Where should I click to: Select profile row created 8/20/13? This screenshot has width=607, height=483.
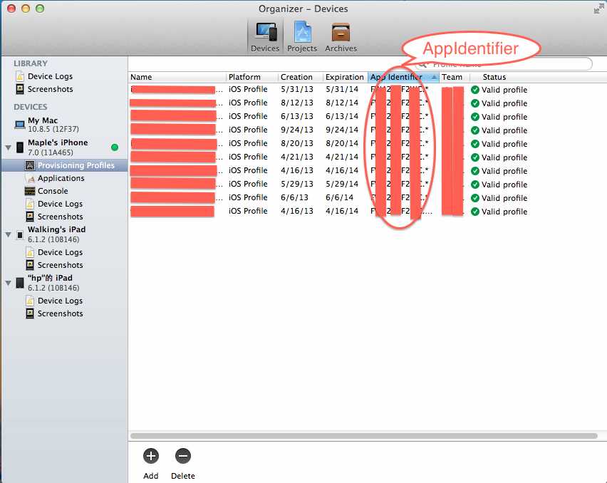(x=367, y=144)
